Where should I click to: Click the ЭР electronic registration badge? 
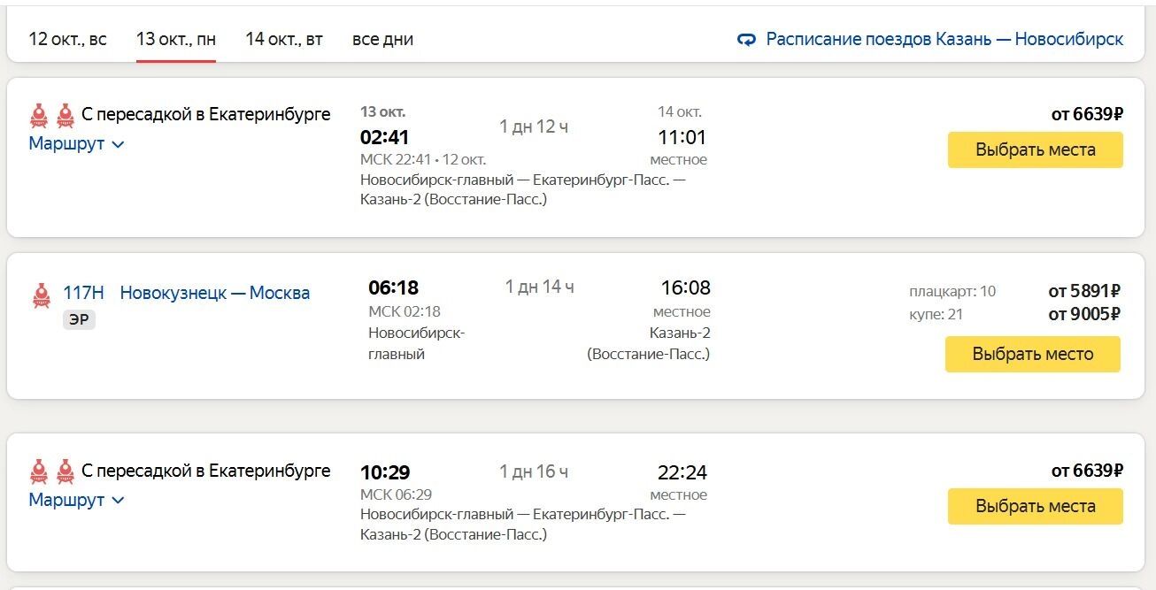pyautogui.click(x=79, y=319)
